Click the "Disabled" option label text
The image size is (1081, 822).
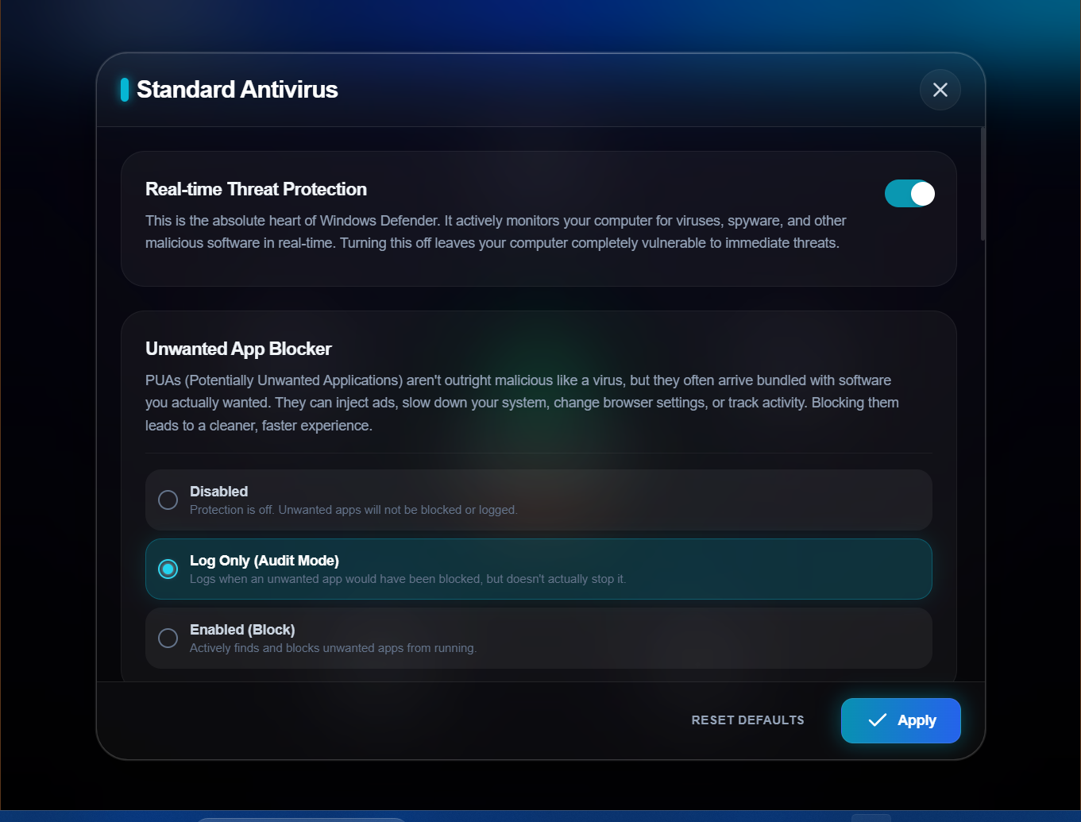218,492
